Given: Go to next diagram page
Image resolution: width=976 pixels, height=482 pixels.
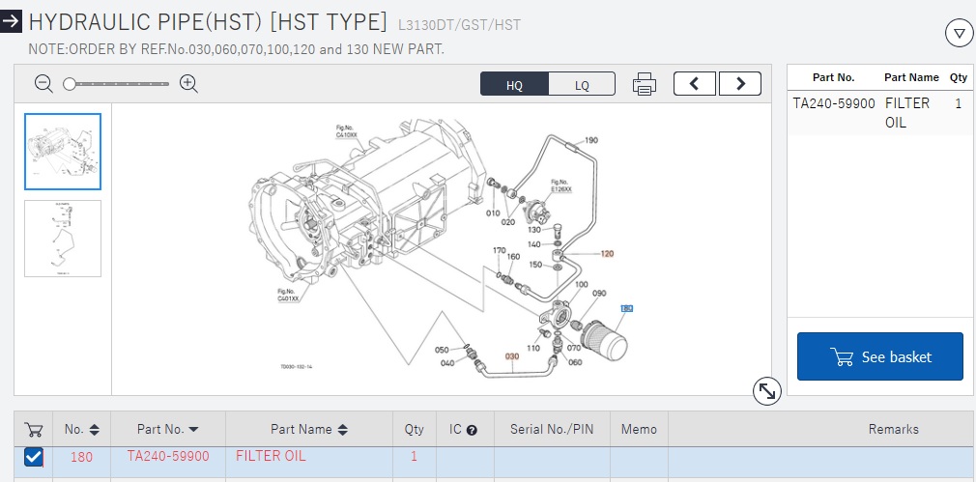Looking at the screenshot, I should pos(740,84).
